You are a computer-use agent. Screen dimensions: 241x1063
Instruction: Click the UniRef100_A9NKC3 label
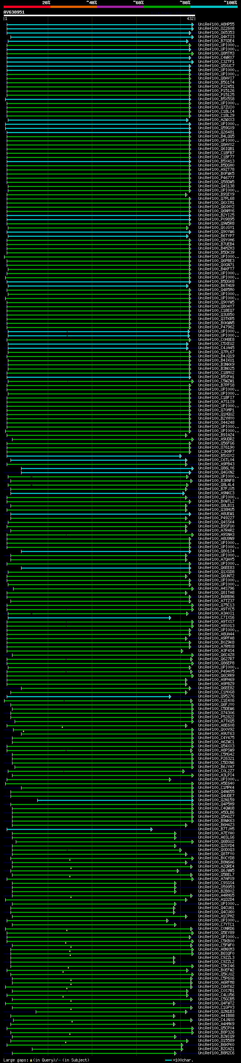(216, 493)
